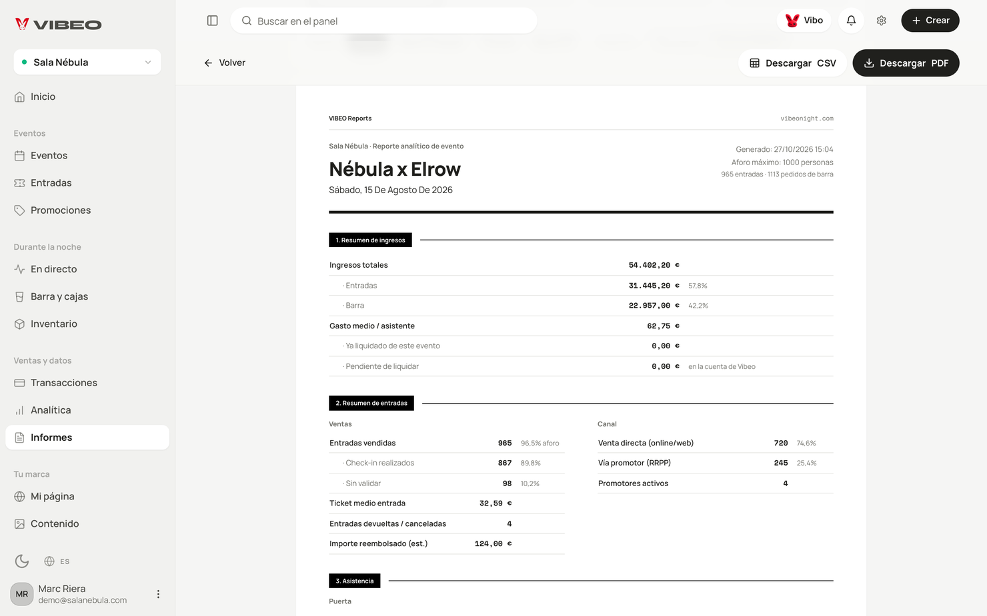
Task: Click the report title Nébula x Elrow
Action: 395,169
